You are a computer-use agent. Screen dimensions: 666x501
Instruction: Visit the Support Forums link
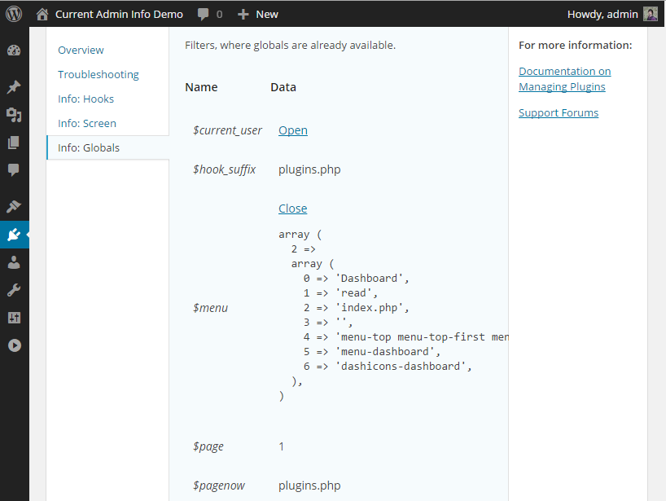point(559,113)
